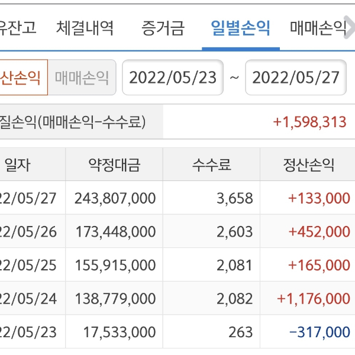Open the 증거금 tab

tap(163, 27)
